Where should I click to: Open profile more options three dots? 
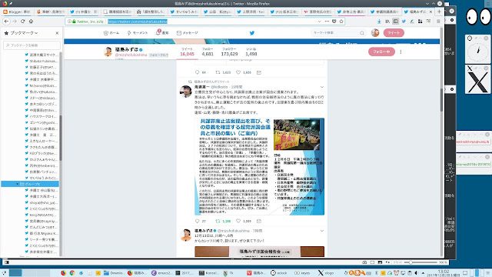point(401,52)
